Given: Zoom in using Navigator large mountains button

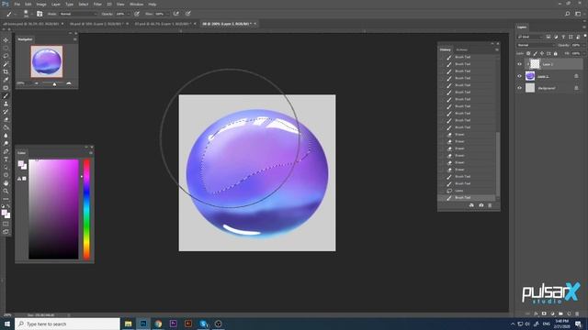Looking at the screenshot, I should [x=69, y=83].
